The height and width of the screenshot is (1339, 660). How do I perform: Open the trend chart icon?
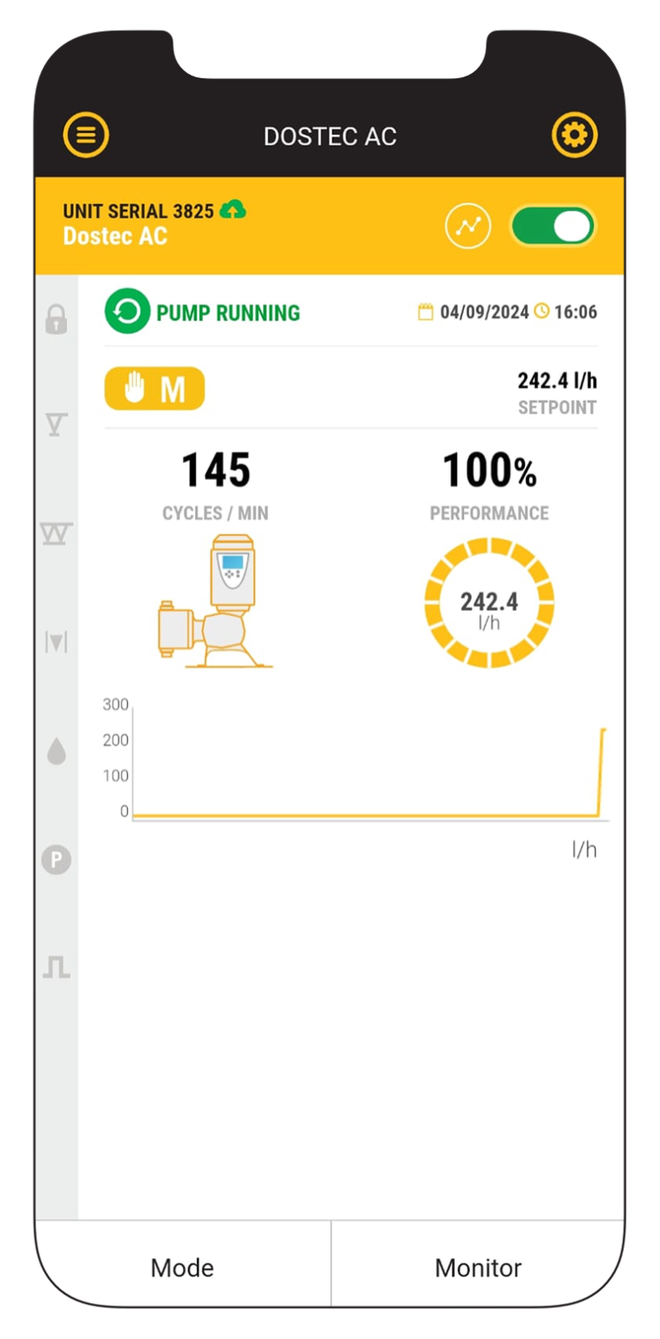(x=467, y=227)
